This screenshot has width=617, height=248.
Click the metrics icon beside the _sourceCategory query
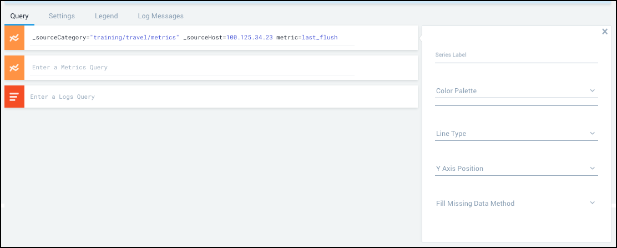pyautogui.click(x=14, y=38)
